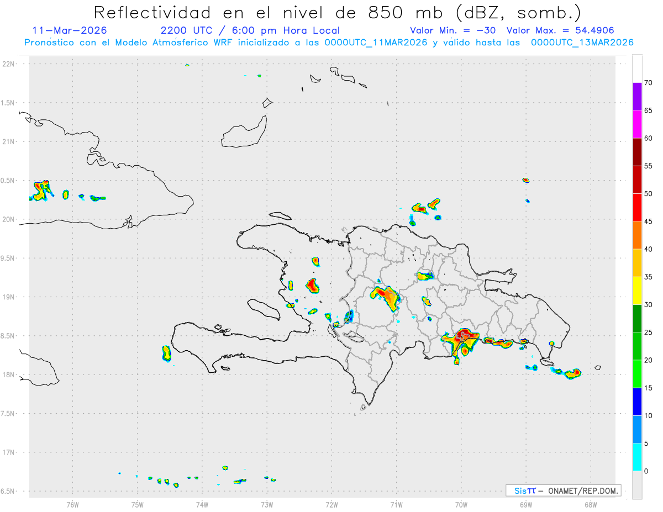Click the dark red 55-60 dBZ band

click(637, 152)
